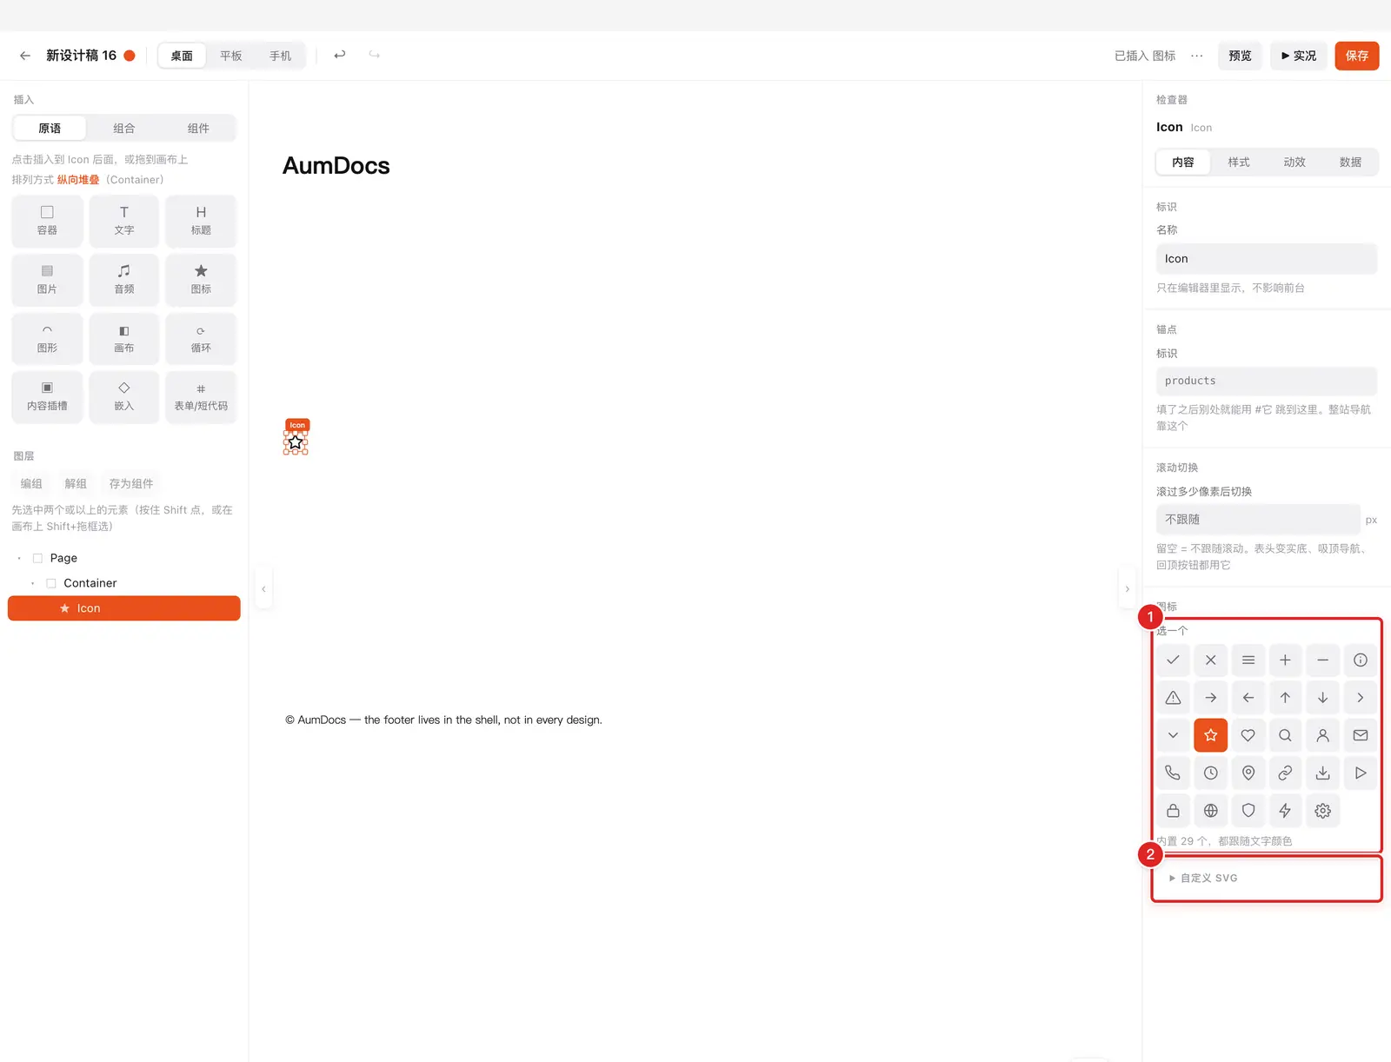Screen dimensions: 1391x1062
Task: Open the 数据 inspector tab
Action: tap(1350, 162)
